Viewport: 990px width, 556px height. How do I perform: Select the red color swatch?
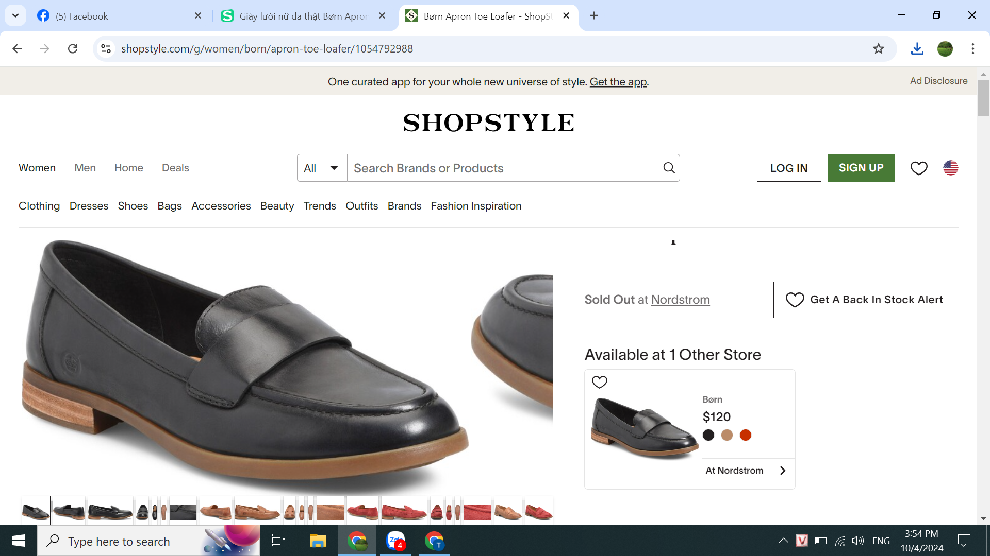[x=745, y=435]
